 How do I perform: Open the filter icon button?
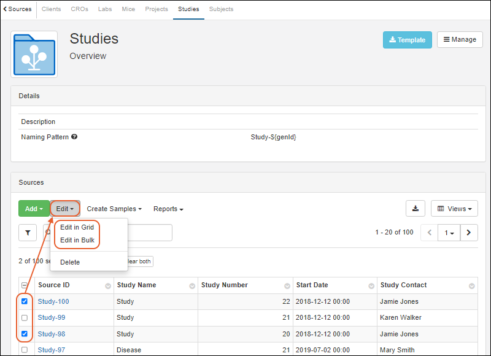tap(28, 233)
